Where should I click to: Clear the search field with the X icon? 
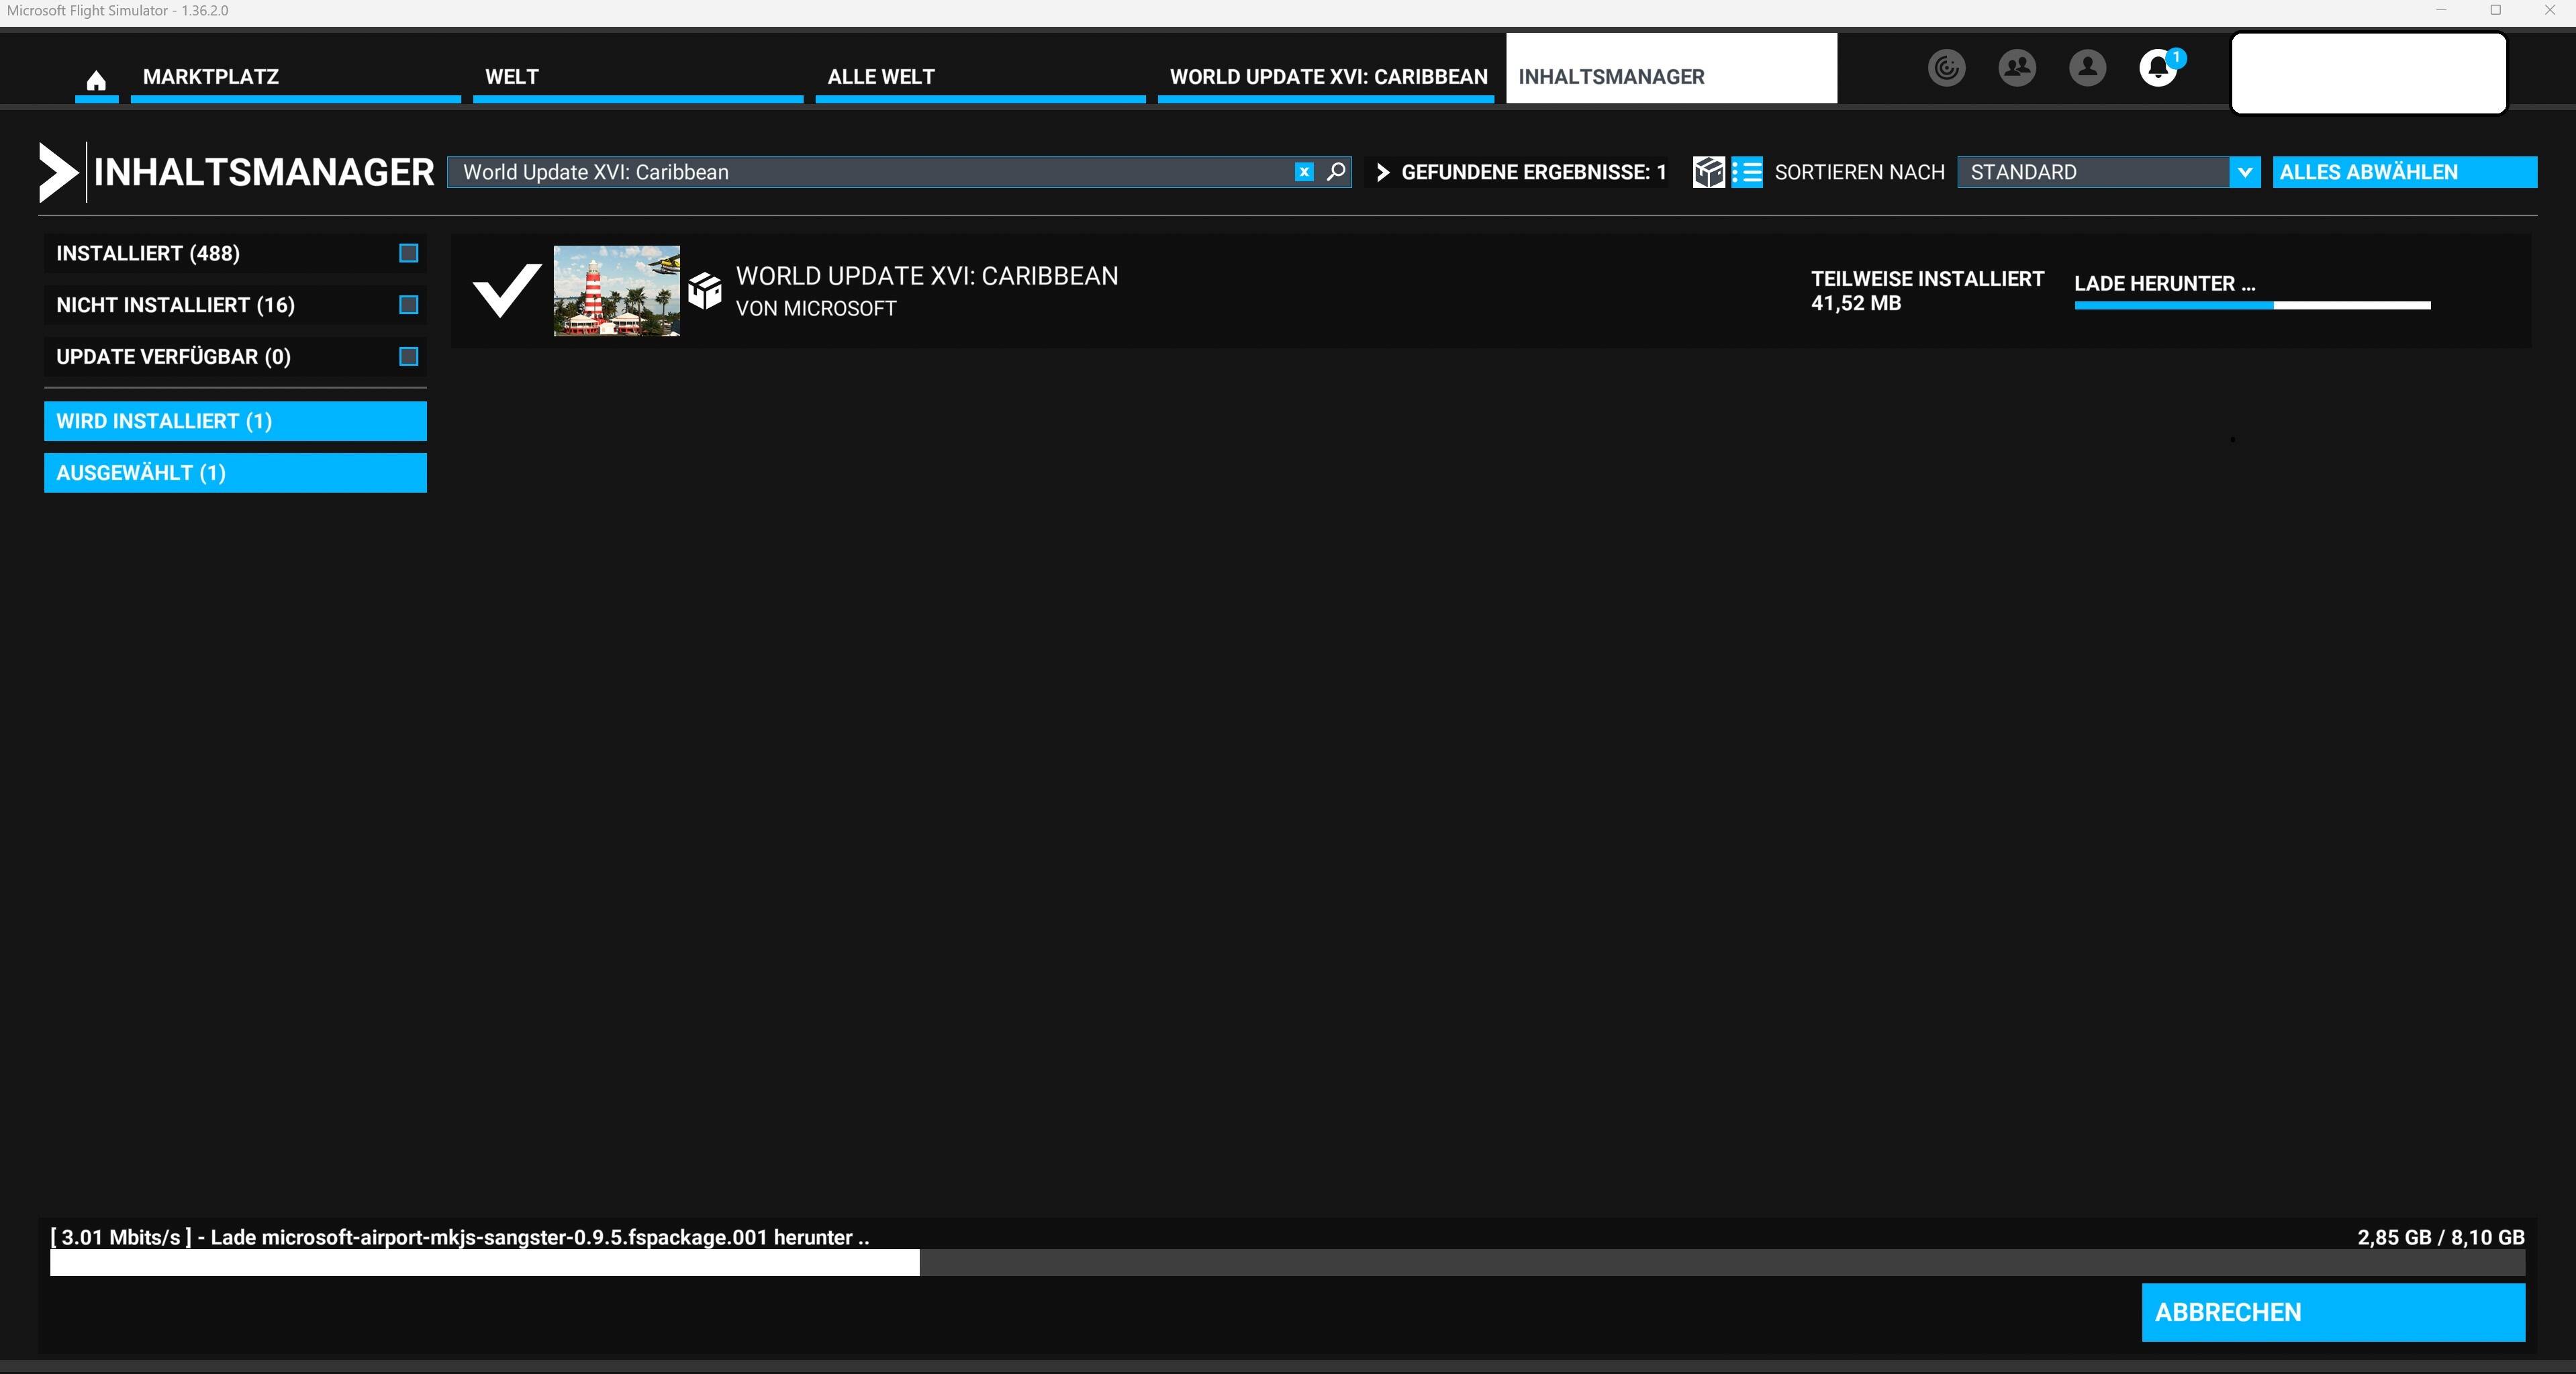pyautogui.click(x=1303, y=172)
